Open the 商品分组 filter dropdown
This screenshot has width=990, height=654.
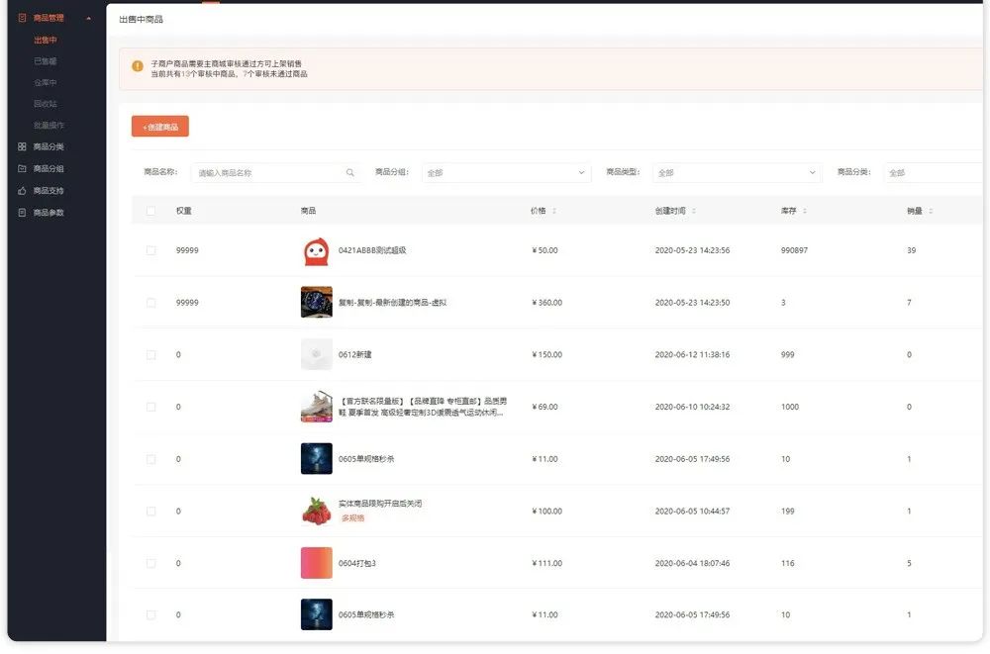[x=506, y=173]
